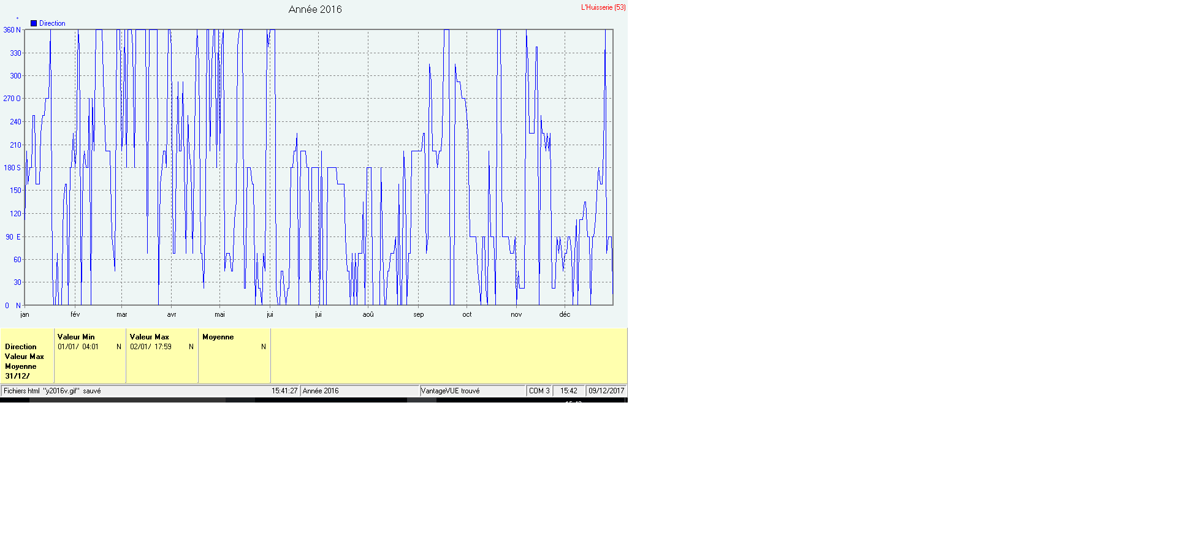Click the Année 2016 chart title
The height and width of the screenshot is (552, 1177).
pos(315,9)
